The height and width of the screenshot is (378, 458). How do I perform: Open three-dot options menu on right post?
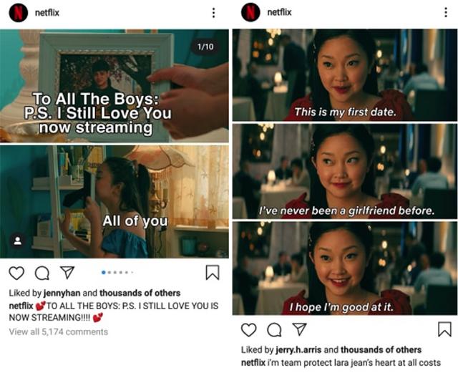pyautogui.click(x=446, y=12)
